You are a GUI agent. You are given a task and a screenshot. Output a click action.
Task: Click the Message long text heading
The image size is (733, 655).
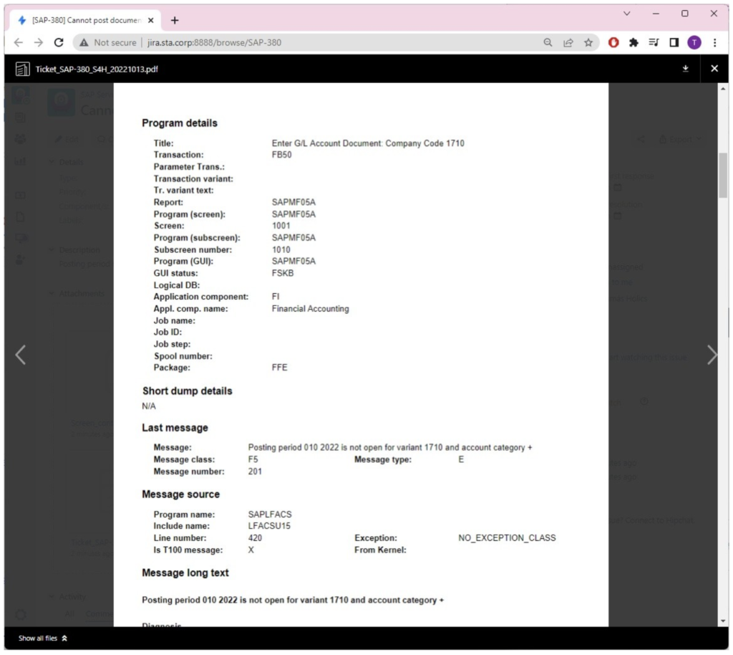pos(185,573)
